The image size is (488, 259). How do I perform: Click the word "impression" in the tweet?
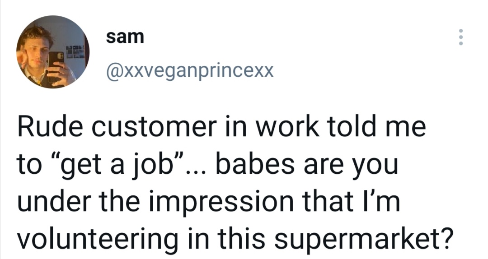(221, 203)
